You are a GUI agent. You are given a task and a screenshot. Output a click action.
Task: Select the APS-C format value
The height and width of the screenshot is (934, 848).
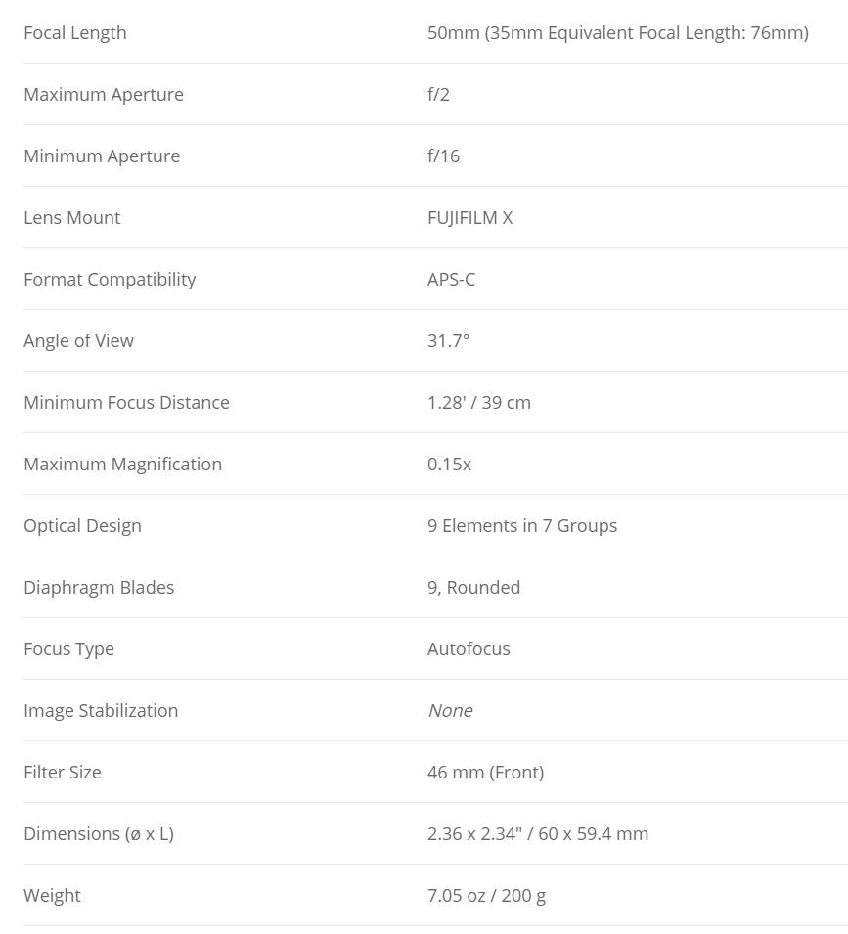(x=451, y=280)
